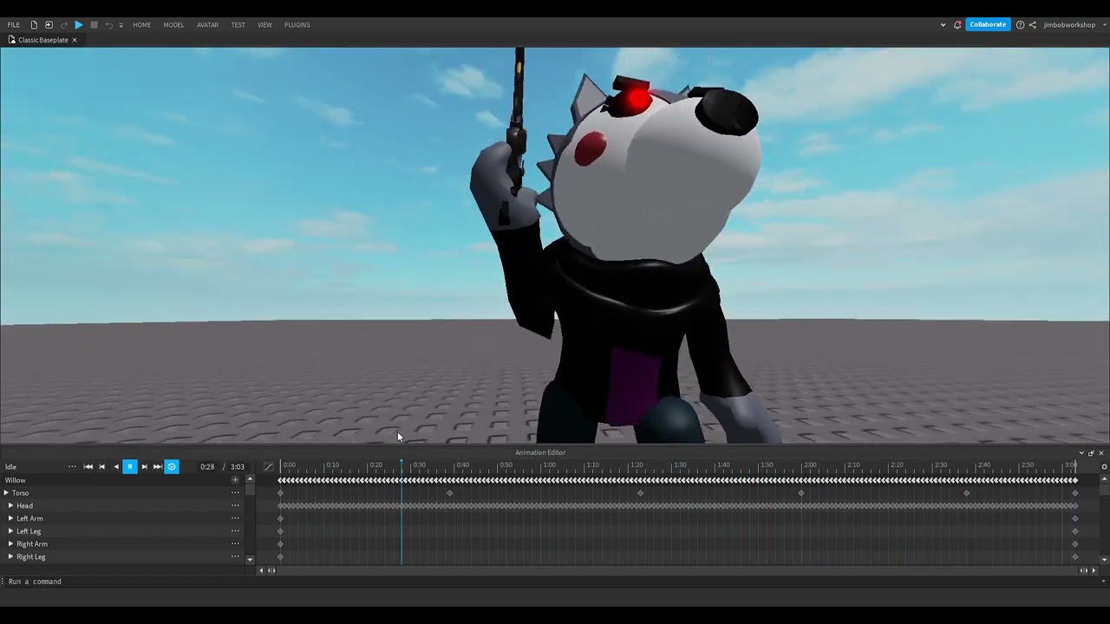The image size is (1110, 624).
Task: Select the Willow rig label
Action: [x=16, y=480]
